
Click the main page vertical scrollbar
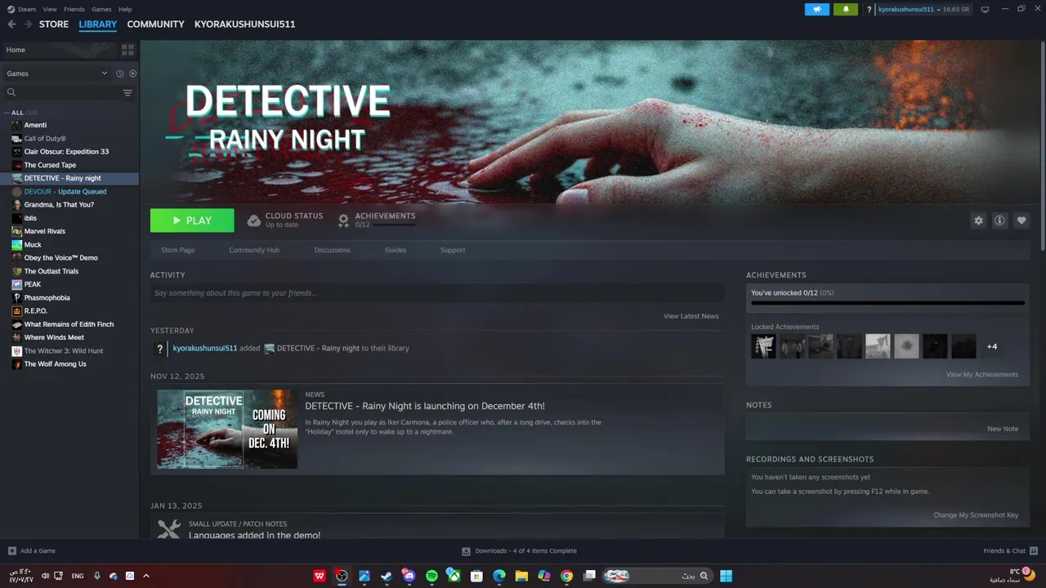point(1043,147)
